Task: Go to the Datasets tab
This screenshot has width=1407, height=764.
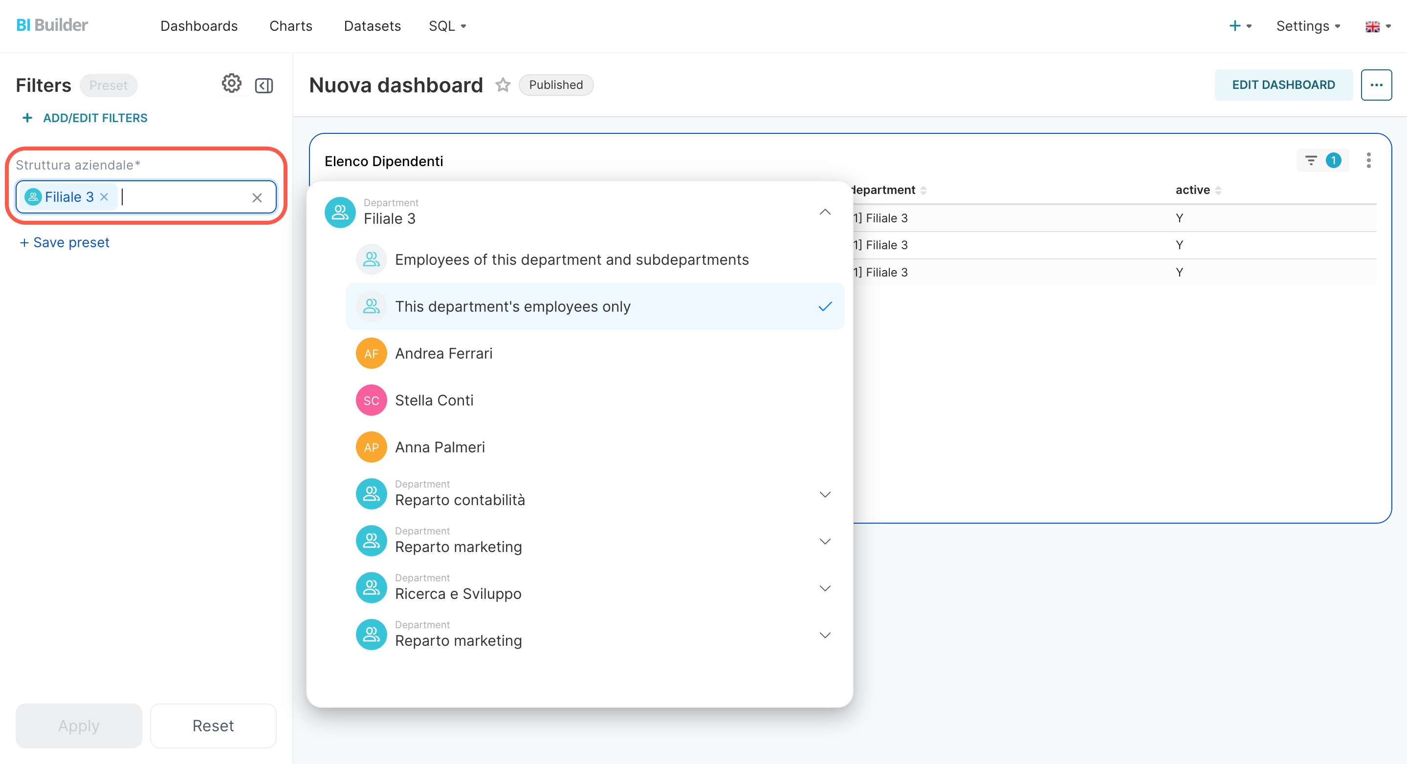Action: (x=372, y=26)
